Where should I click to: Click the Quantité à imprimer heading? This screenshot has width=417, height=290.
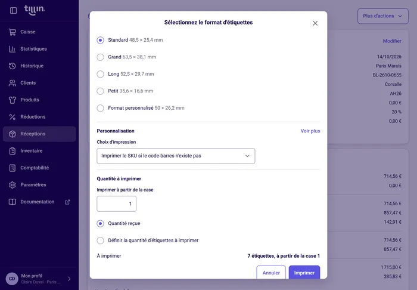click(x=119, y=179)
